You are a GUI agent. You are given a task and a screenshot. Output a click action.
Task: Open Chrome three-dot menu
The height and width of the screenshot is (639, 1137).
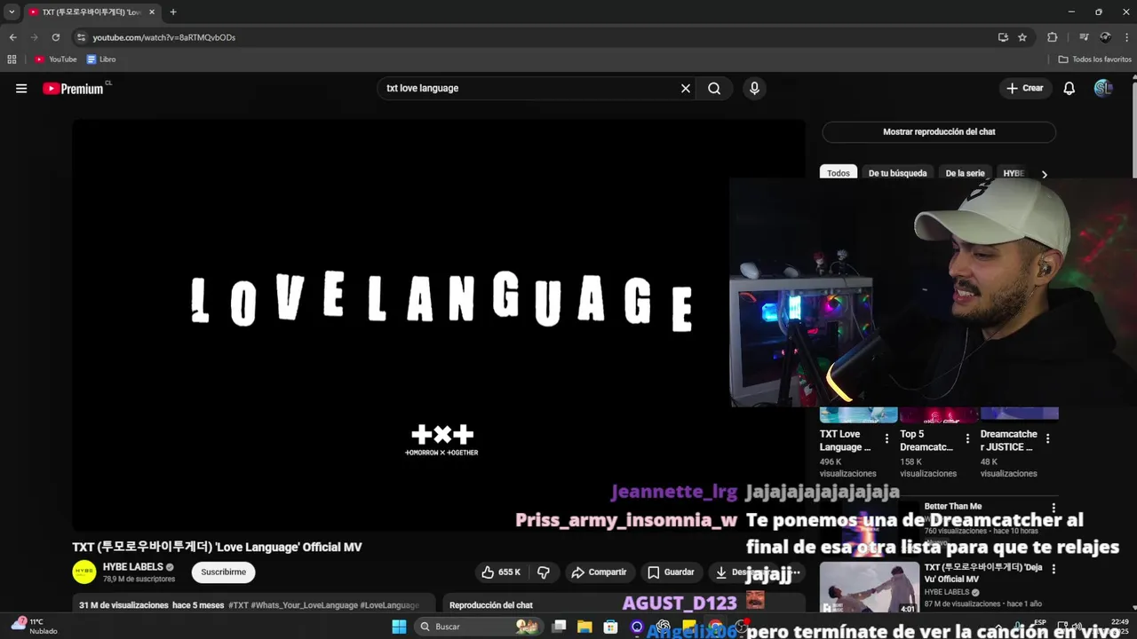[x=1126, y=37]
